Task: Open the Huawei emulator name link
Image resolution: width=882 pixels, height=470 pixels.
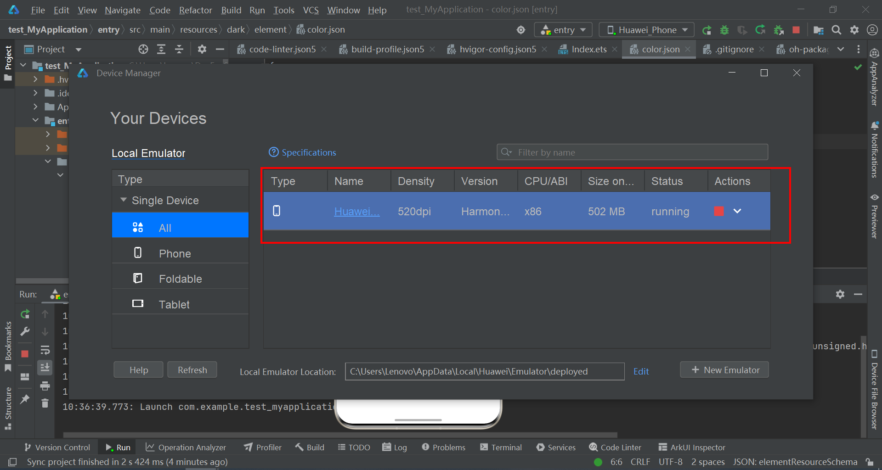Action: (x=357, y=212)
